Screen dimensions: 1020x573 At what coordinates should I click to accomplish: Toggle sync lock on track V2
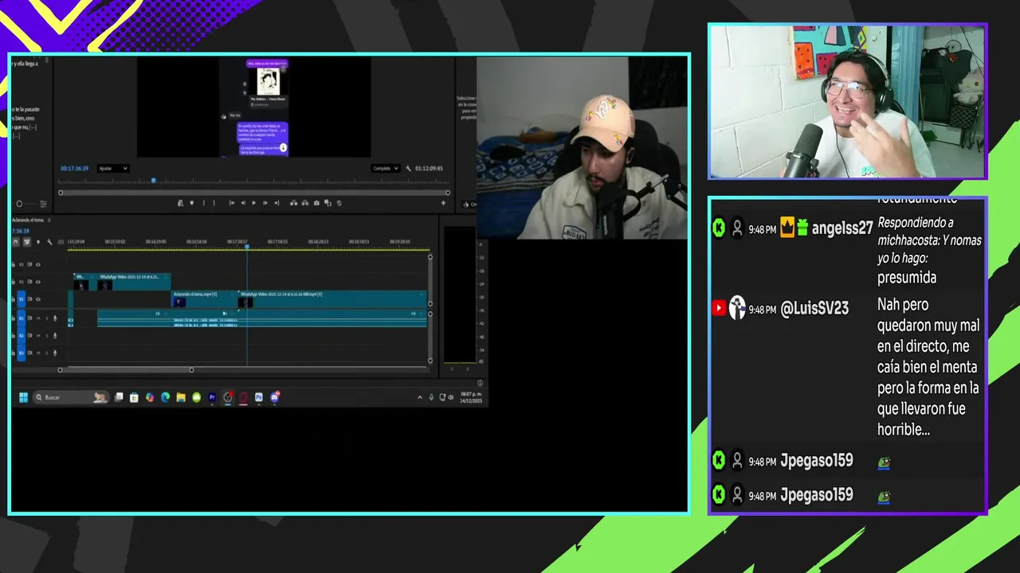click(29, 282)
